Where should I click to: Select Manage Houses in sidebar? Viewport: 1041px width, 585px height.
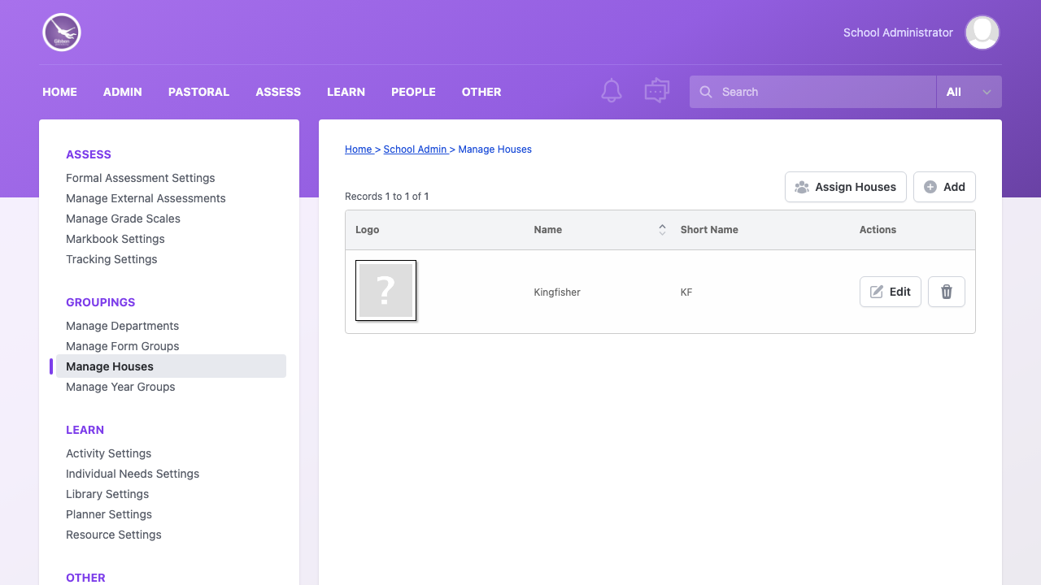171,366
